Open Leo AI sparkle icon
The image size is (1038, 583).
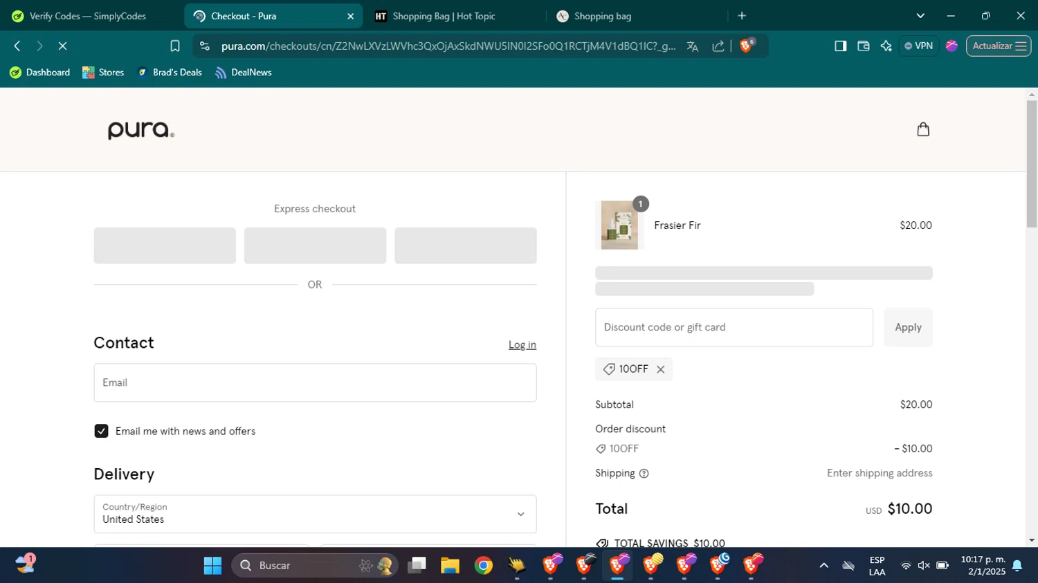click(x=886, y=46)
